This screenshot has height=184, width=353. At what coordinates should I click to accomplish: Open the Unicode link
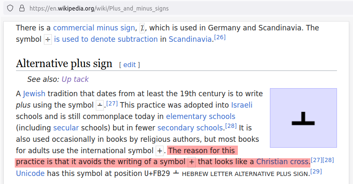point(30,173)
